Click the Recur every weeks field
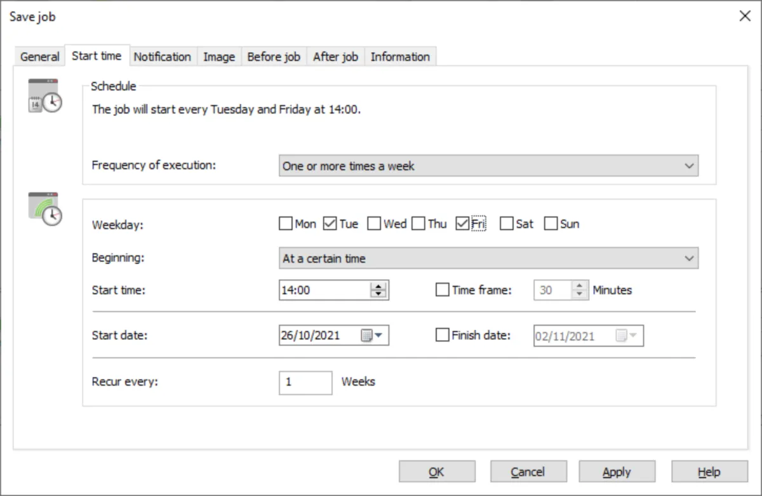 point(305,382)
